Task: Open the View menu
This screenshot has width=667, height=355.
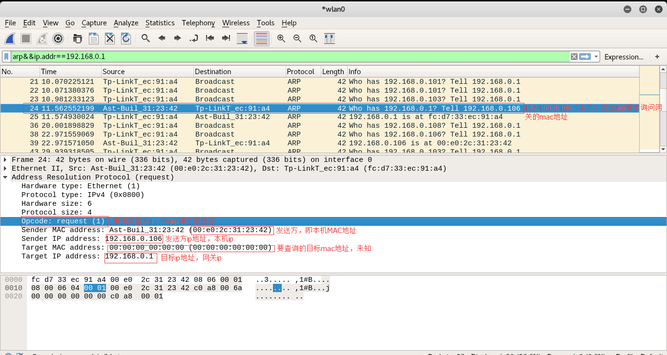Action: coord(50,23)
